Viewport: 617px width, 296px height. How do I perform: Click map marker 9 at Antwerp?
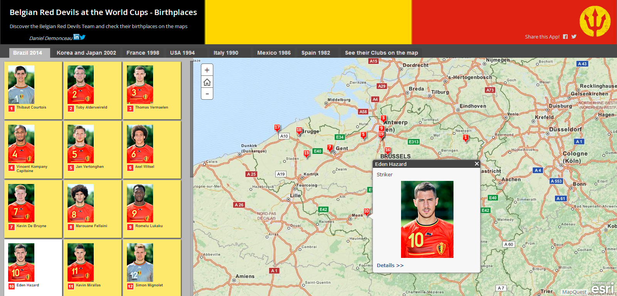[x=381, y=129]
